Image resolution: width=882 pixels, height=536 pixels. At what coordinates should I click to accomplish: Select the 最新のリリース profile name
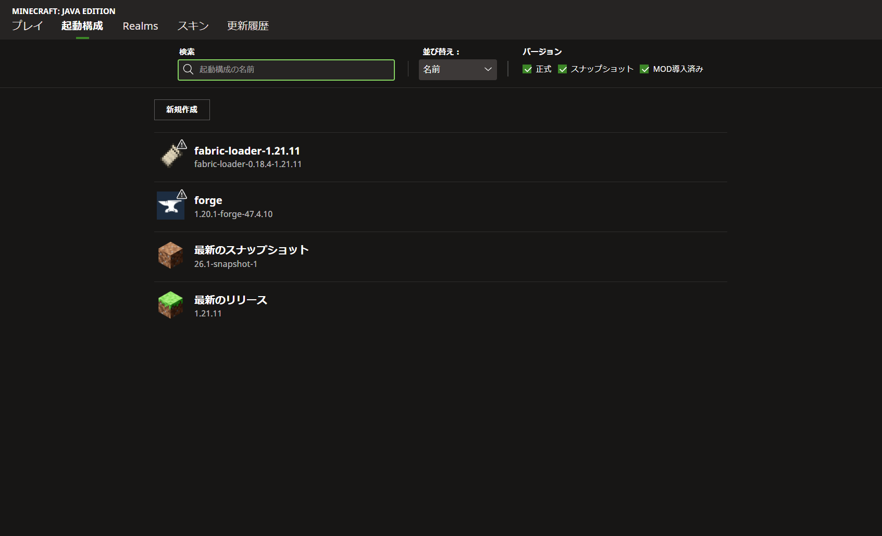[x=230, y=300]
